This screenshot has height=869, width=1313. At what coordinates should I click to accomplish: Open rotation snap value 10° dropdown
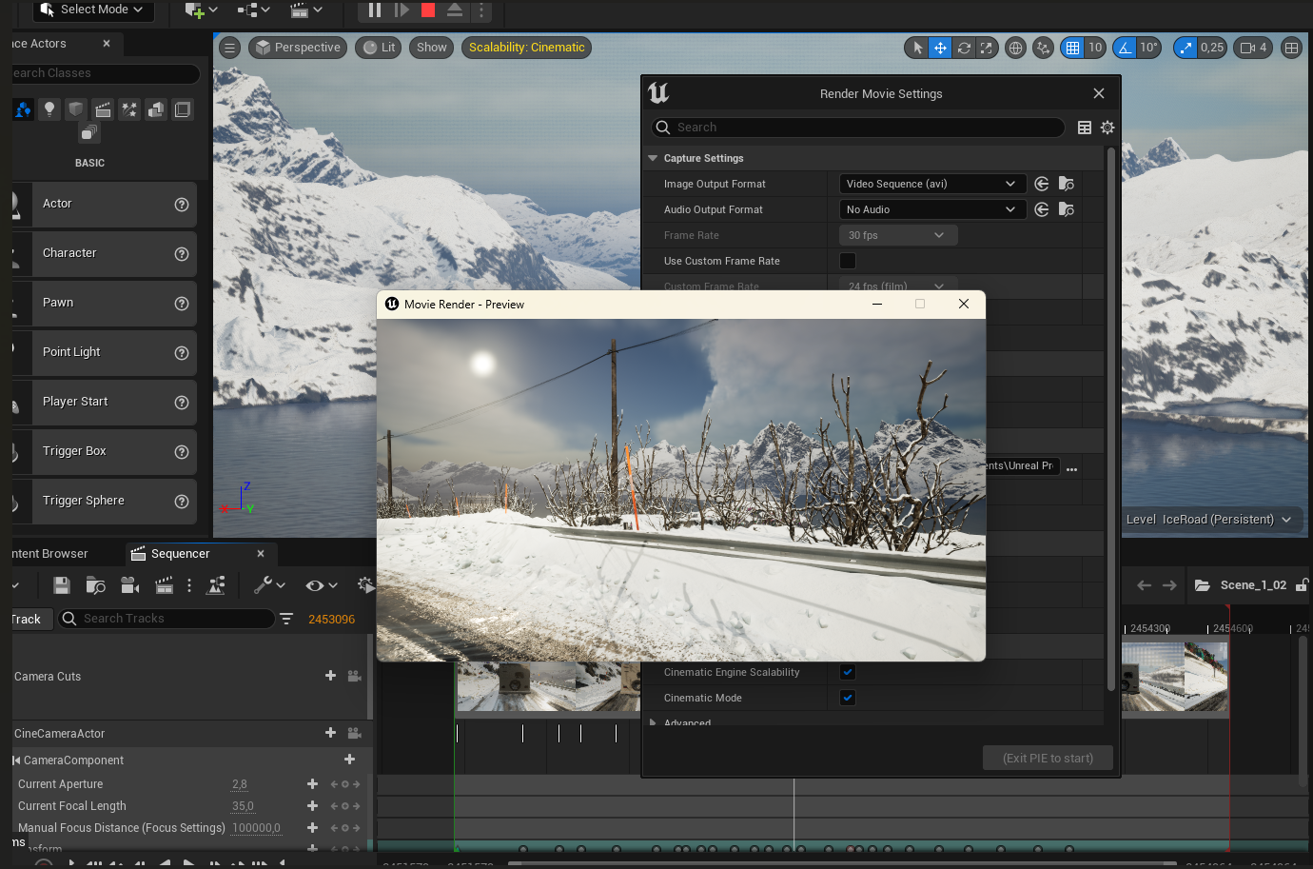point(1148,48)
